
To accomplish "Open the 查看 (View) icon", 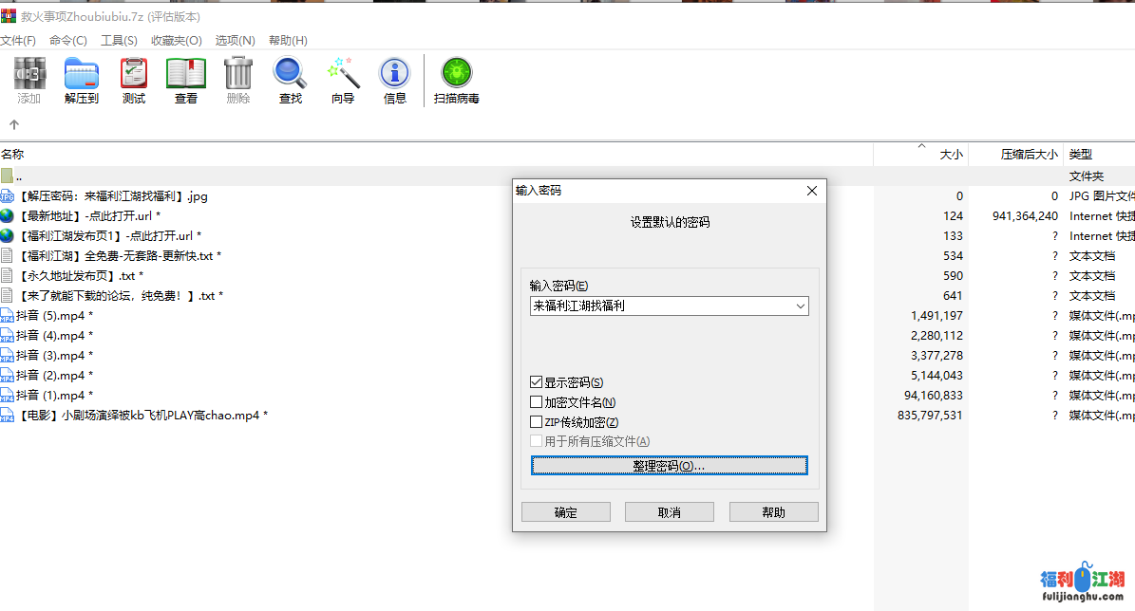I will [x=185, y=80].
